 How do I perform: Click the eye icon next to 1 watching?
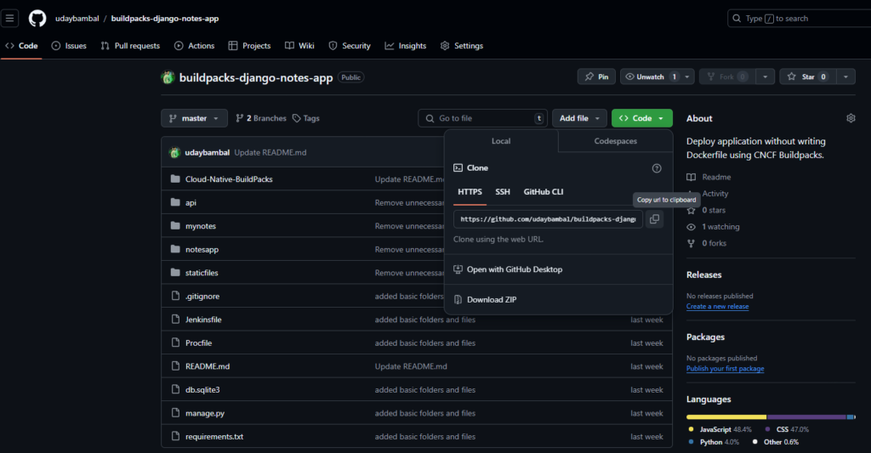691,227
